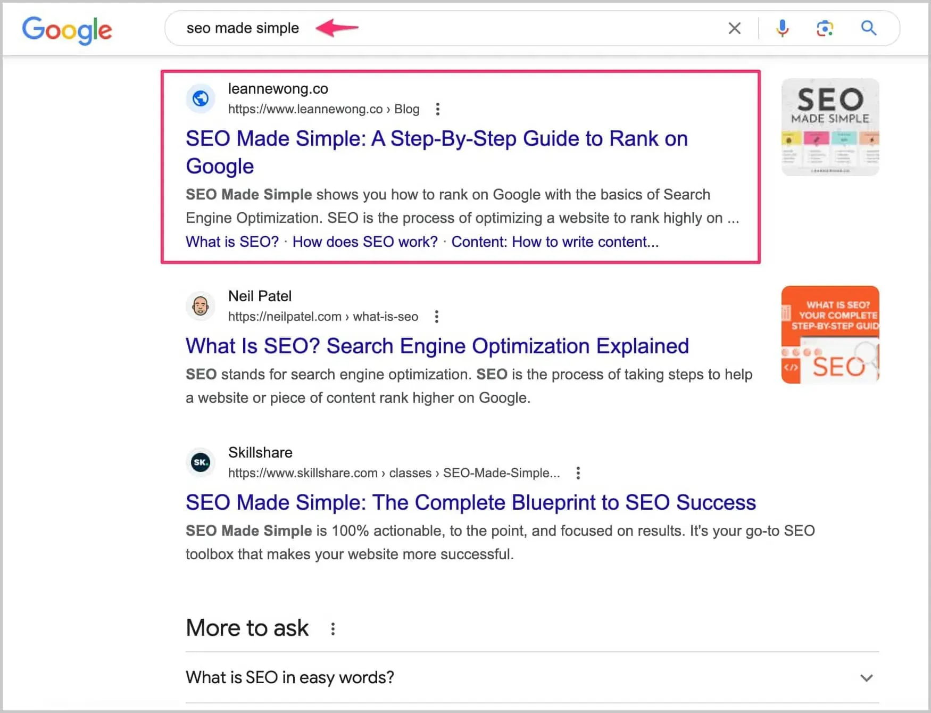The height and width of the screenshot is (713, 931).
Task: Click the leannewong.co site favicon
Action: [x=200, y=98]
